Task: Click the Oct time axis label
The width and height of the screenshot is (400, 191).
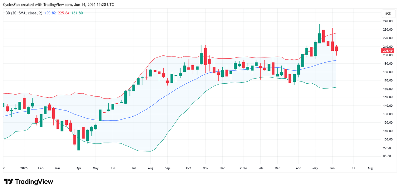Action: (x=188, y=168)
